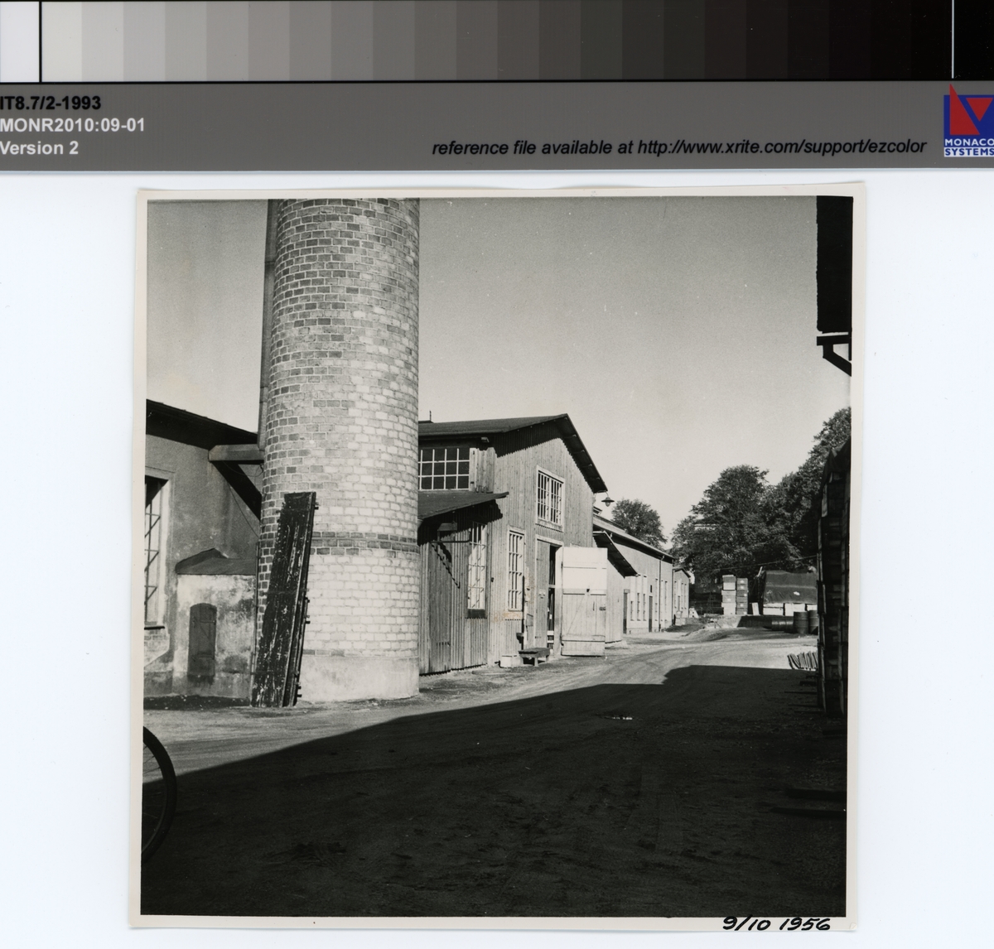
Task: Select the multi-pane window beside the chimney
Action: click(444, 469)
